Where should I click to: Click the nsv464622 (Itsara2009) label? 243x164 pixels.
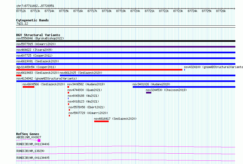point(34,50)
